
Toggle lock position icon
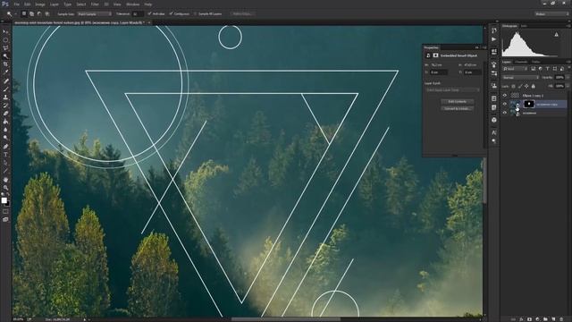526,86
